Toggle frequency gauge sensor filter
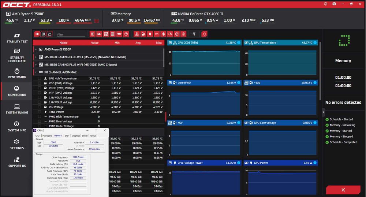366x197 pixels. click(x=170, y=34)
